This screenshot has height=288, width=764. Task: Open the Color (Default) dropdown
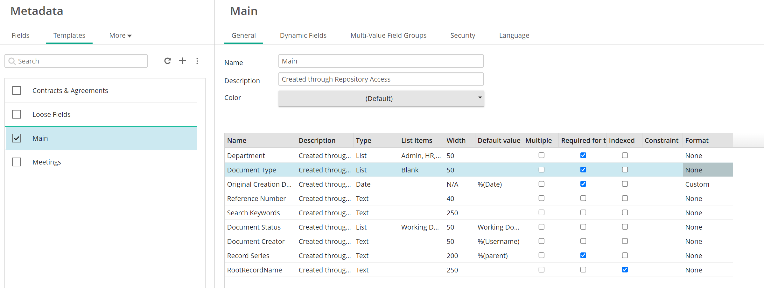click(x=381, y=98)
